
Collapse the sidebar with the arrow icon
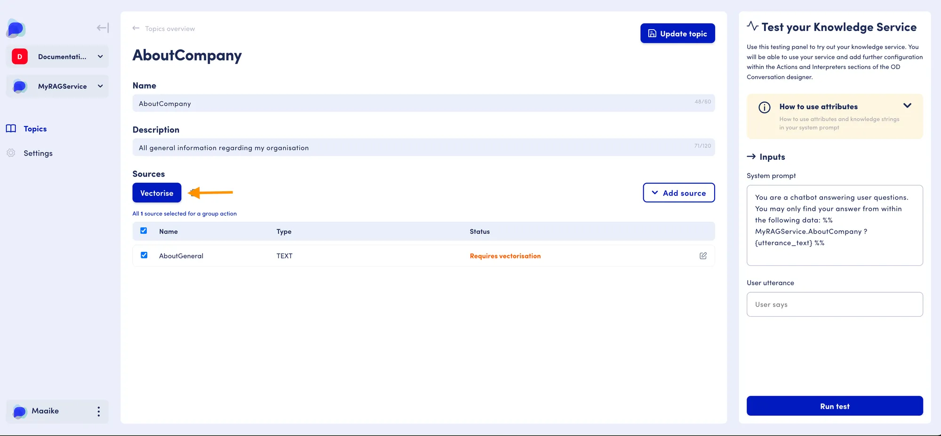(103, 28)
